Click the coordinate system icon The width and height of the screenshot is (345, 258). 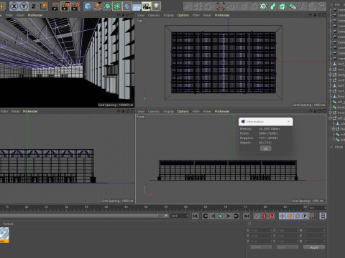pos(44,6)
